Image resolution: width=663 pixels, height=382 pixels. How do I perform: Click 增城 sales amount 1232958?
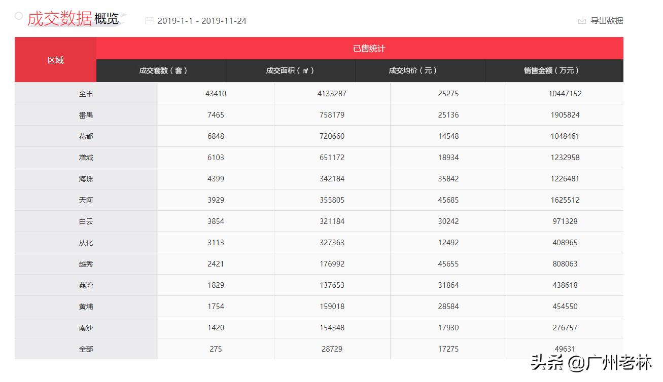point(565,158)
